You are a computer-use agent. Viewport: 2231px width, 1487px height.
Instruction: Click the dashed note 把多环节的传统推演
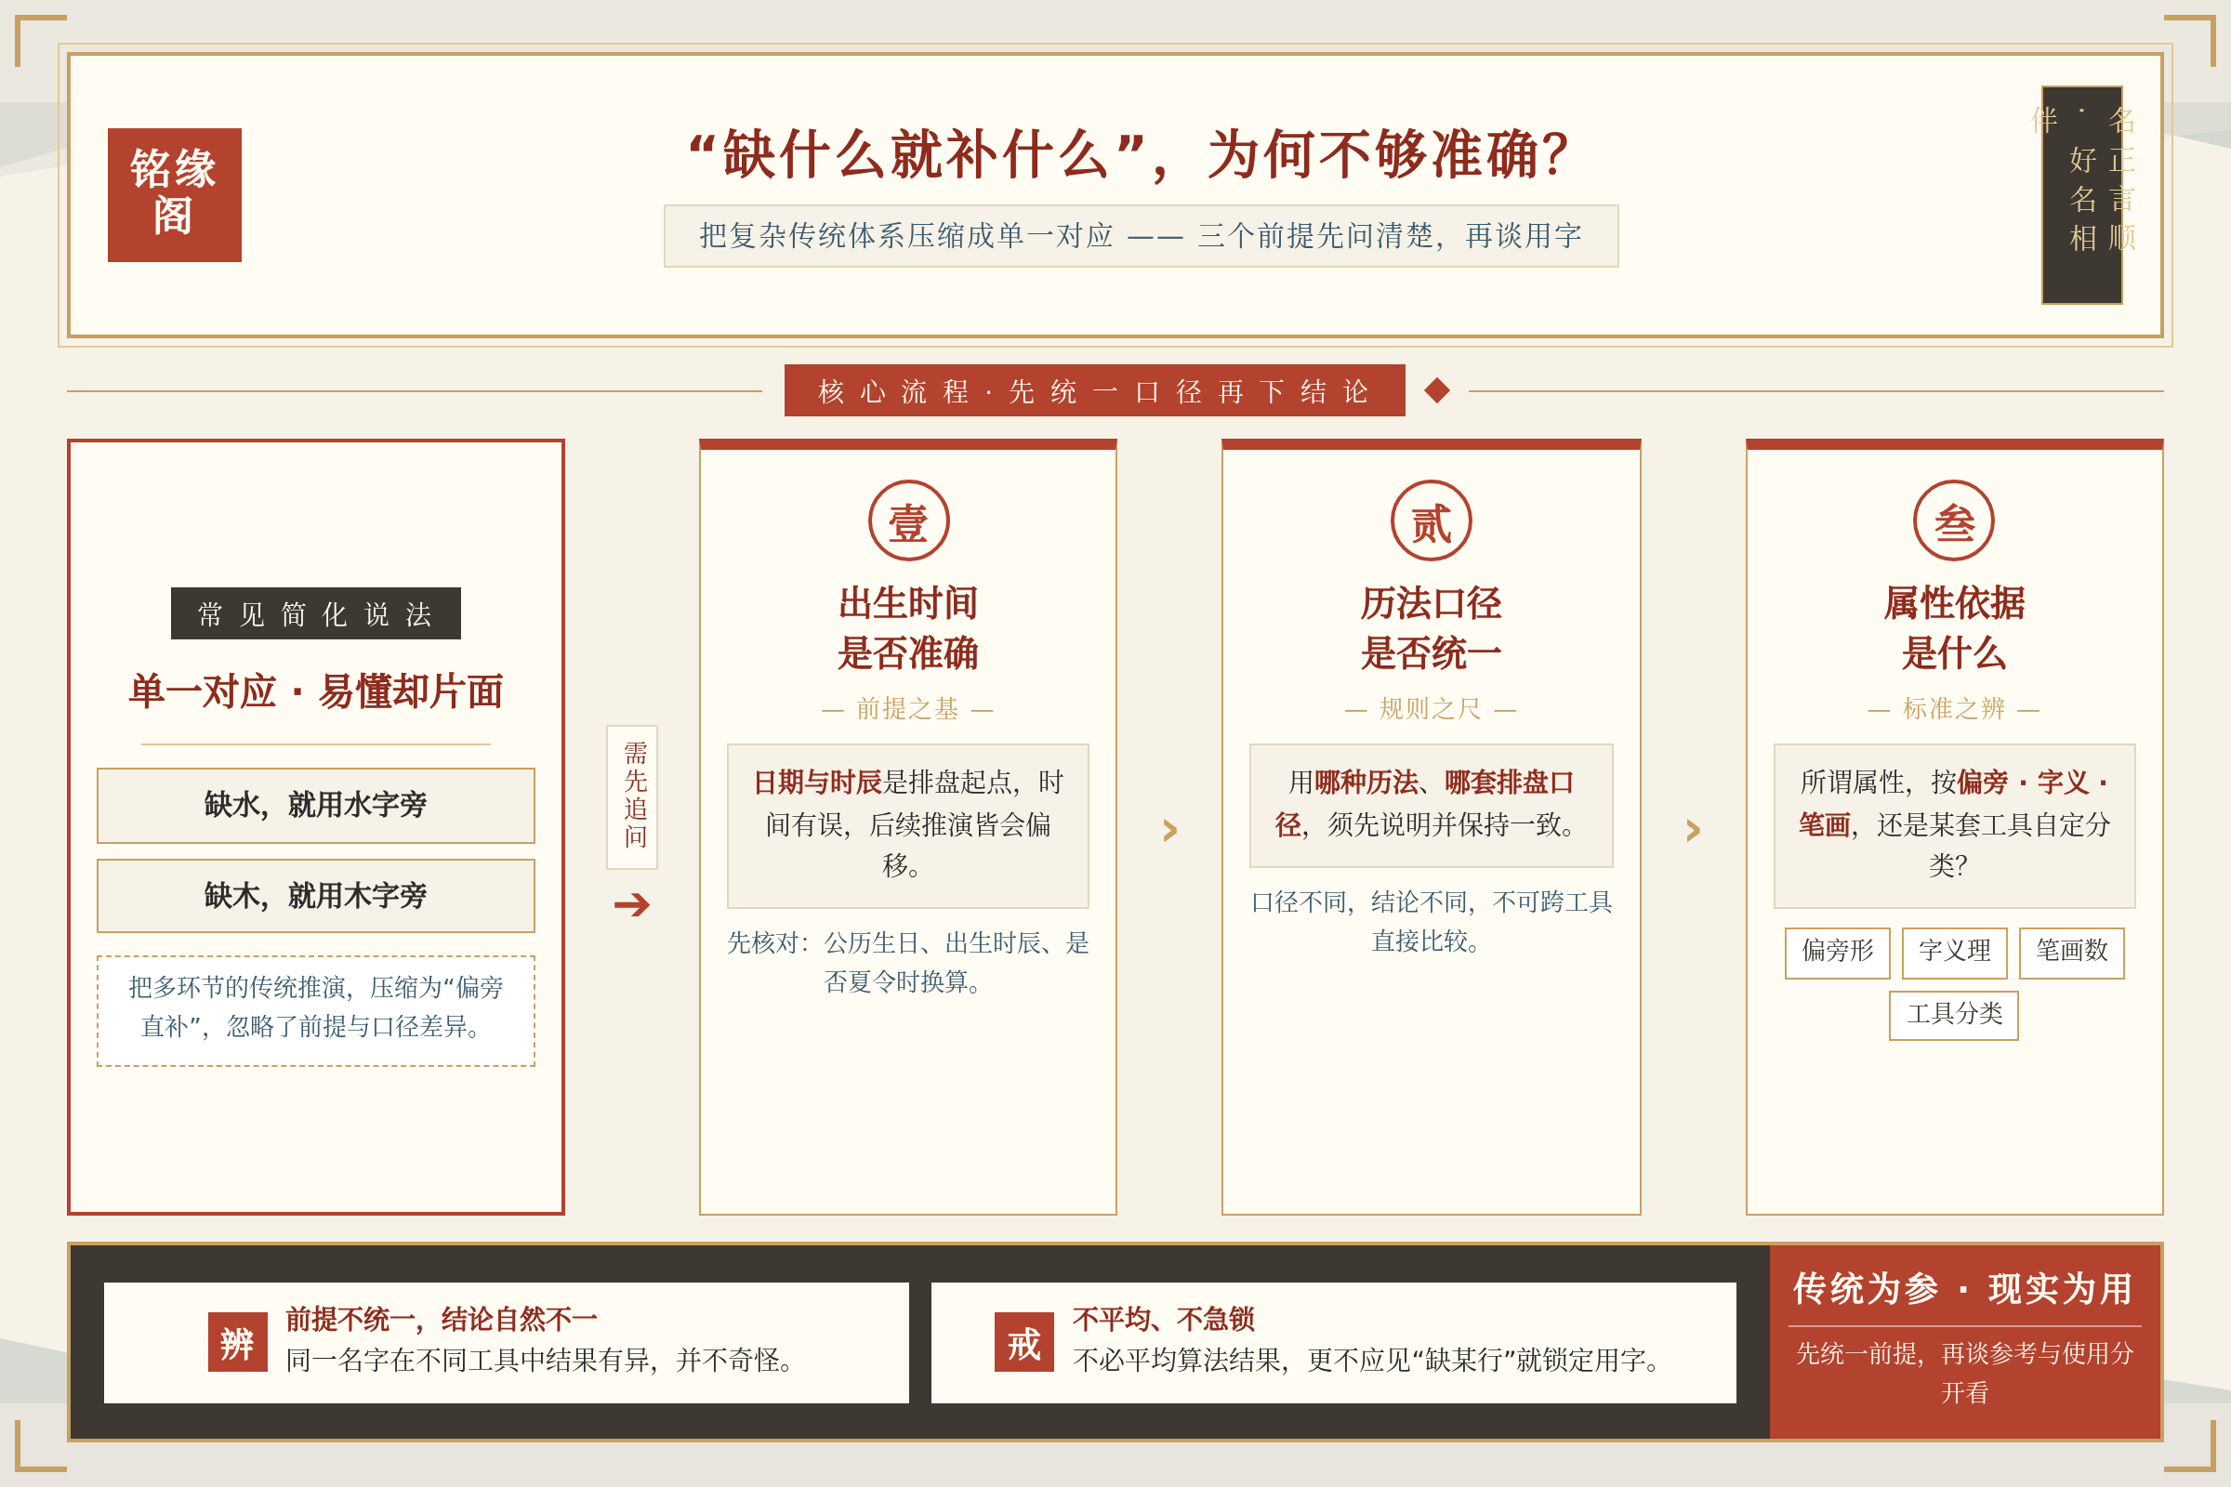click(316, 1010)
